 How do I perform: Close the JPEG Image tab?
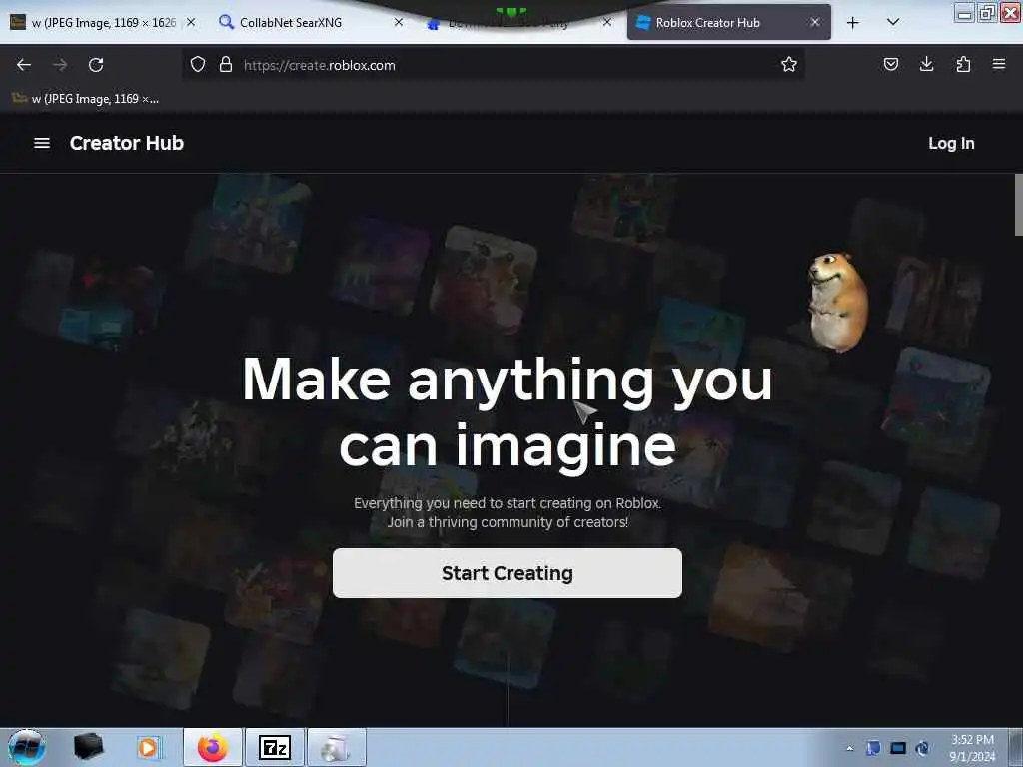click(x=191, y=22)
